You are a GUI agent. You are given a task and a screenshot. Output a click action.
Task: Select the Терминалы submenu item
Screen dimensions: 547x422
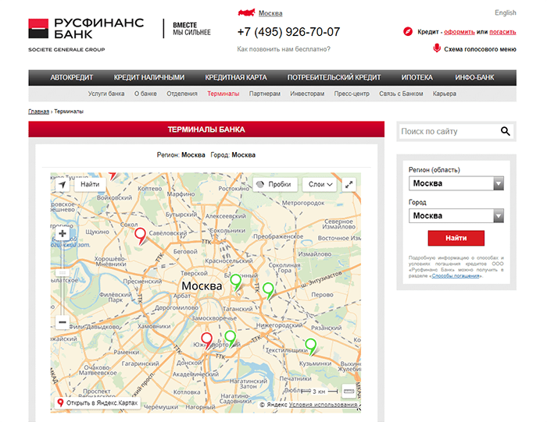(223, 94)
